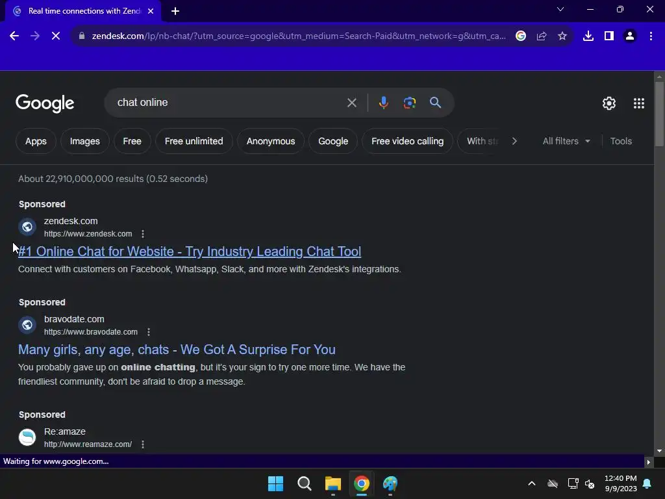
Task: Click the http://www.reamaze.com/ URL
Action: [x=88, y=444]
